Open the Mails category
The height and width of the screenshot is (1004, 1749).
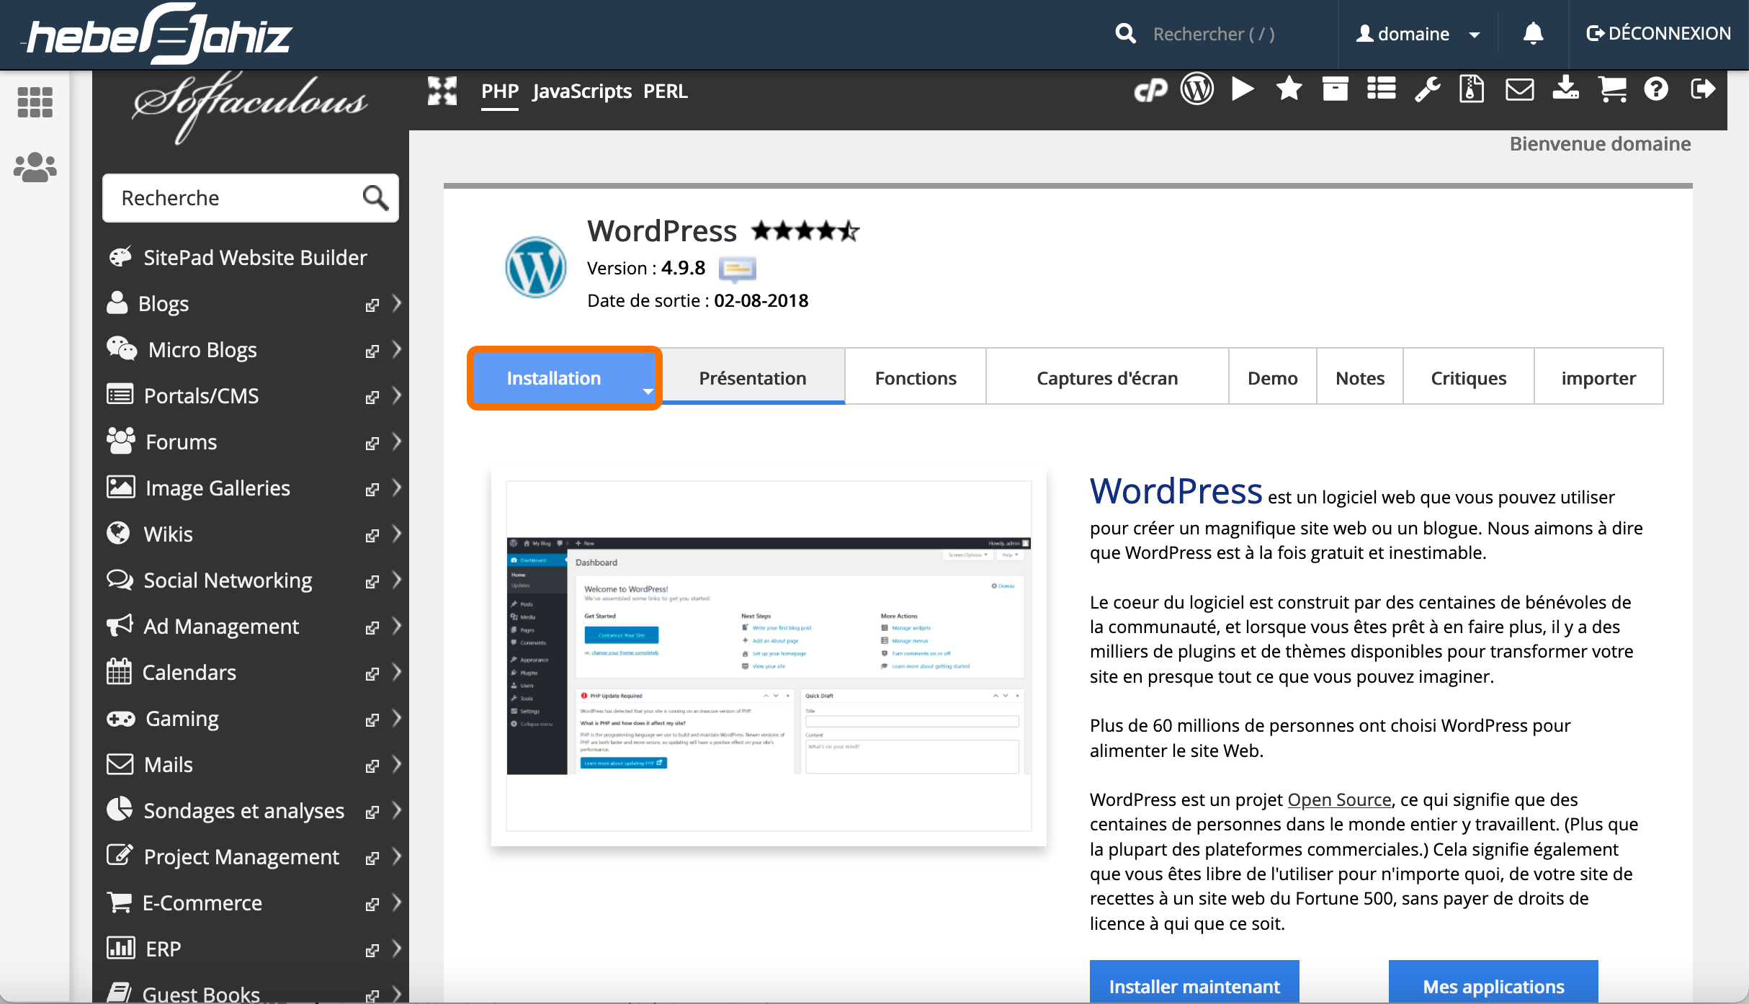(x=168, y=764)
